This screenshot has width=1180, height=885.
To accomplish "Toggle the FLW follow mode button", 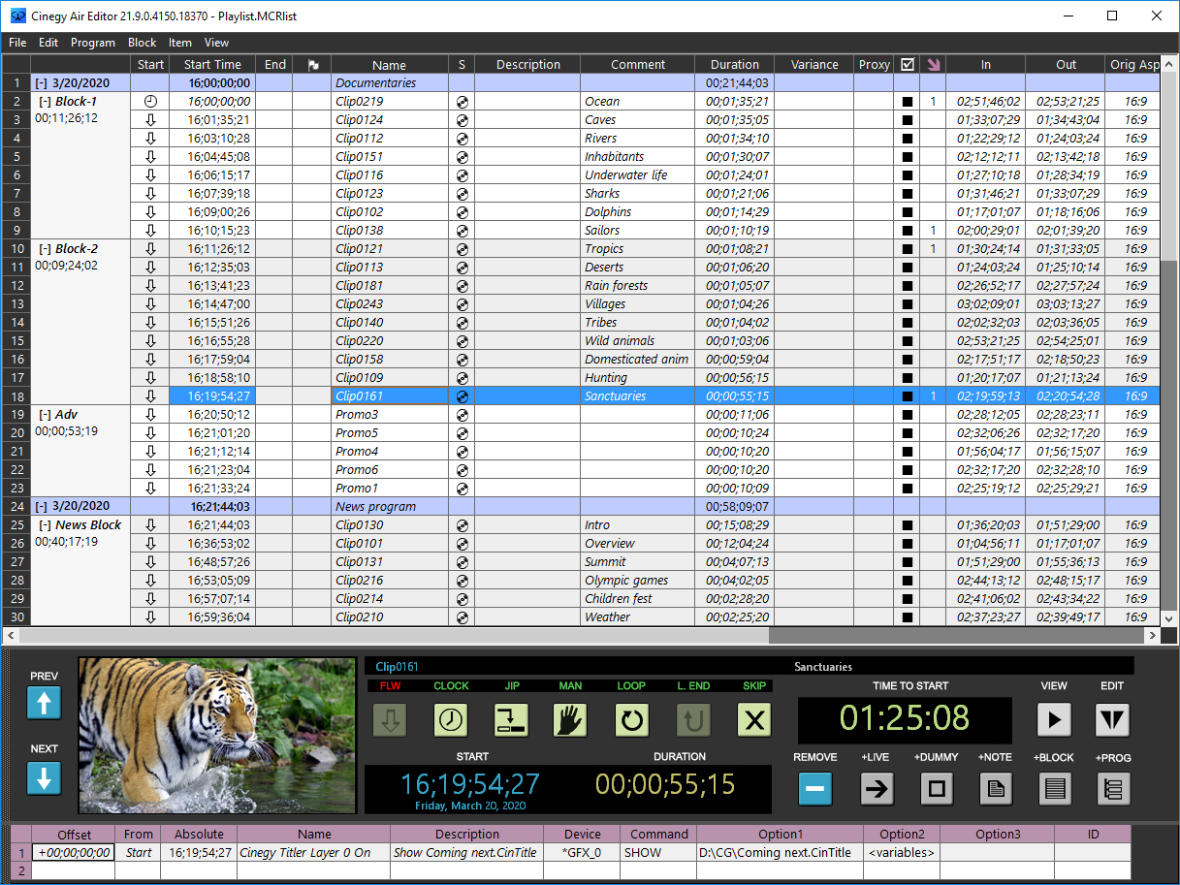I will (x=391, y=719).
